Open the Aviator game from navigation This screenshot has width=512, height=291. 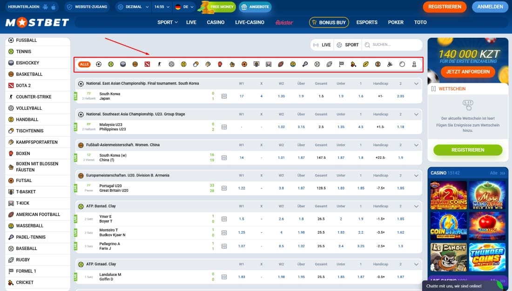pos(284,22)
